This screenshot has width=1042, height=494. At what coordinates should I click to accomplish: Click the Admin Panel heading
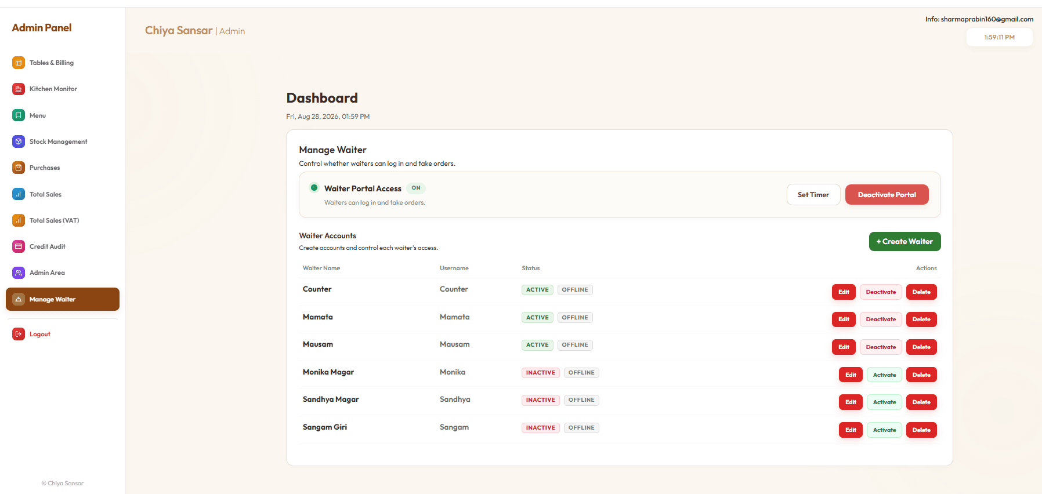click(x=42, y=28)
